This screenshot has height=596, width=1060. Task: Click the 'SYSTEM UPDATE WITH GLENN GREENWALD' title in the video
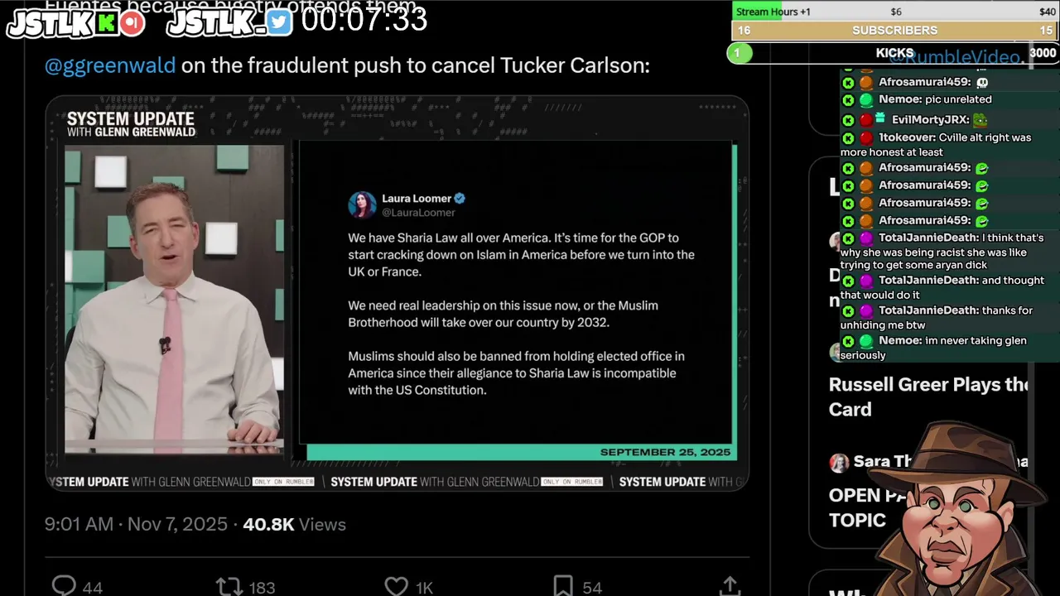pyautogui.click(x=131, y=124)
